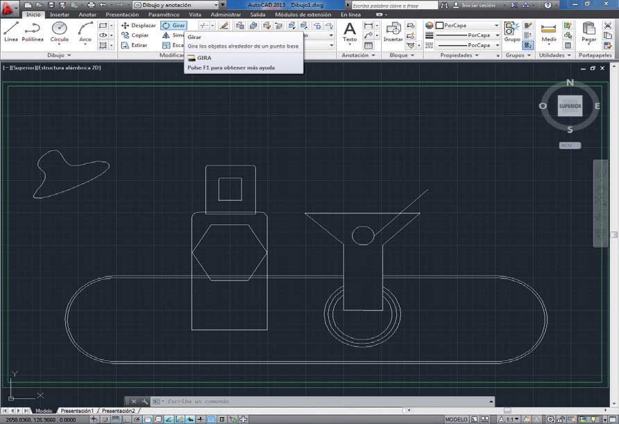Viewport: 619px width, 424px height.
Task: Click the Girar rotate tool
Action: coord(173,25)
